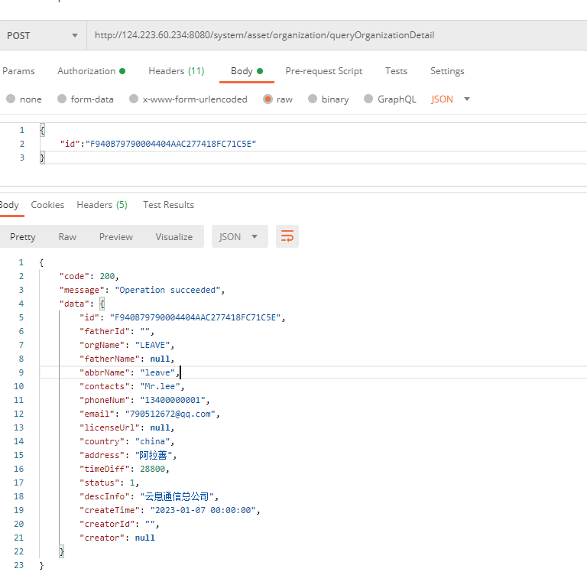Switch response view to Raw
This screenshot has height=572, width=587.
67,236
